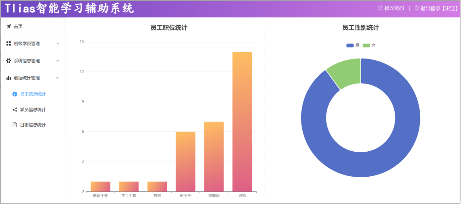Click the 教研主管 bar in the chart
Screen dimensions: 461x204
101,187
